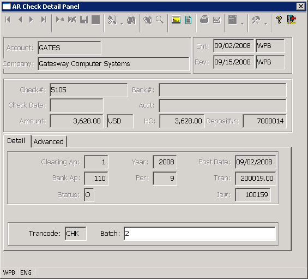Expand the sort tool dropdown arrow
This screenshot has width=308, height=279.
(122, 23)
